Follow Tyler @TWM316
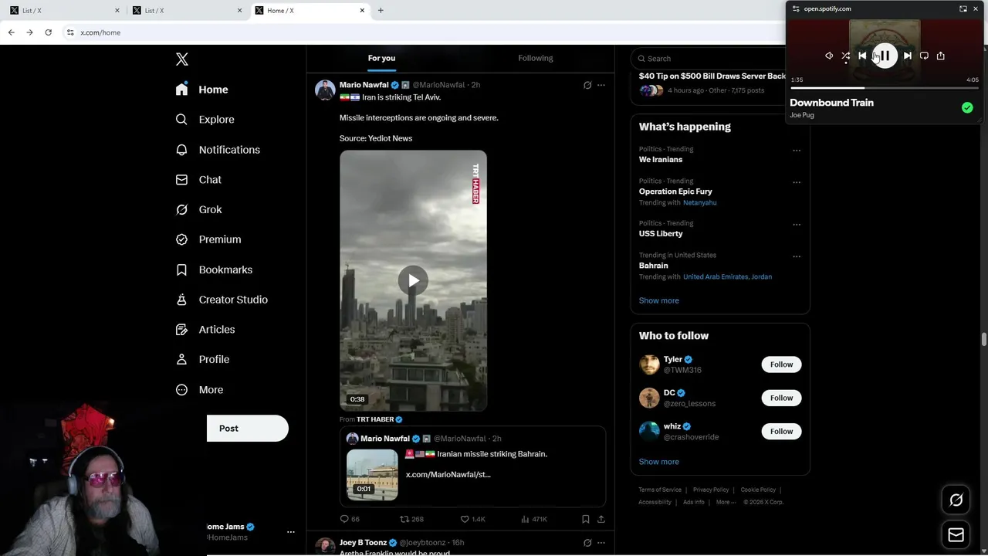 click(781, 364)
